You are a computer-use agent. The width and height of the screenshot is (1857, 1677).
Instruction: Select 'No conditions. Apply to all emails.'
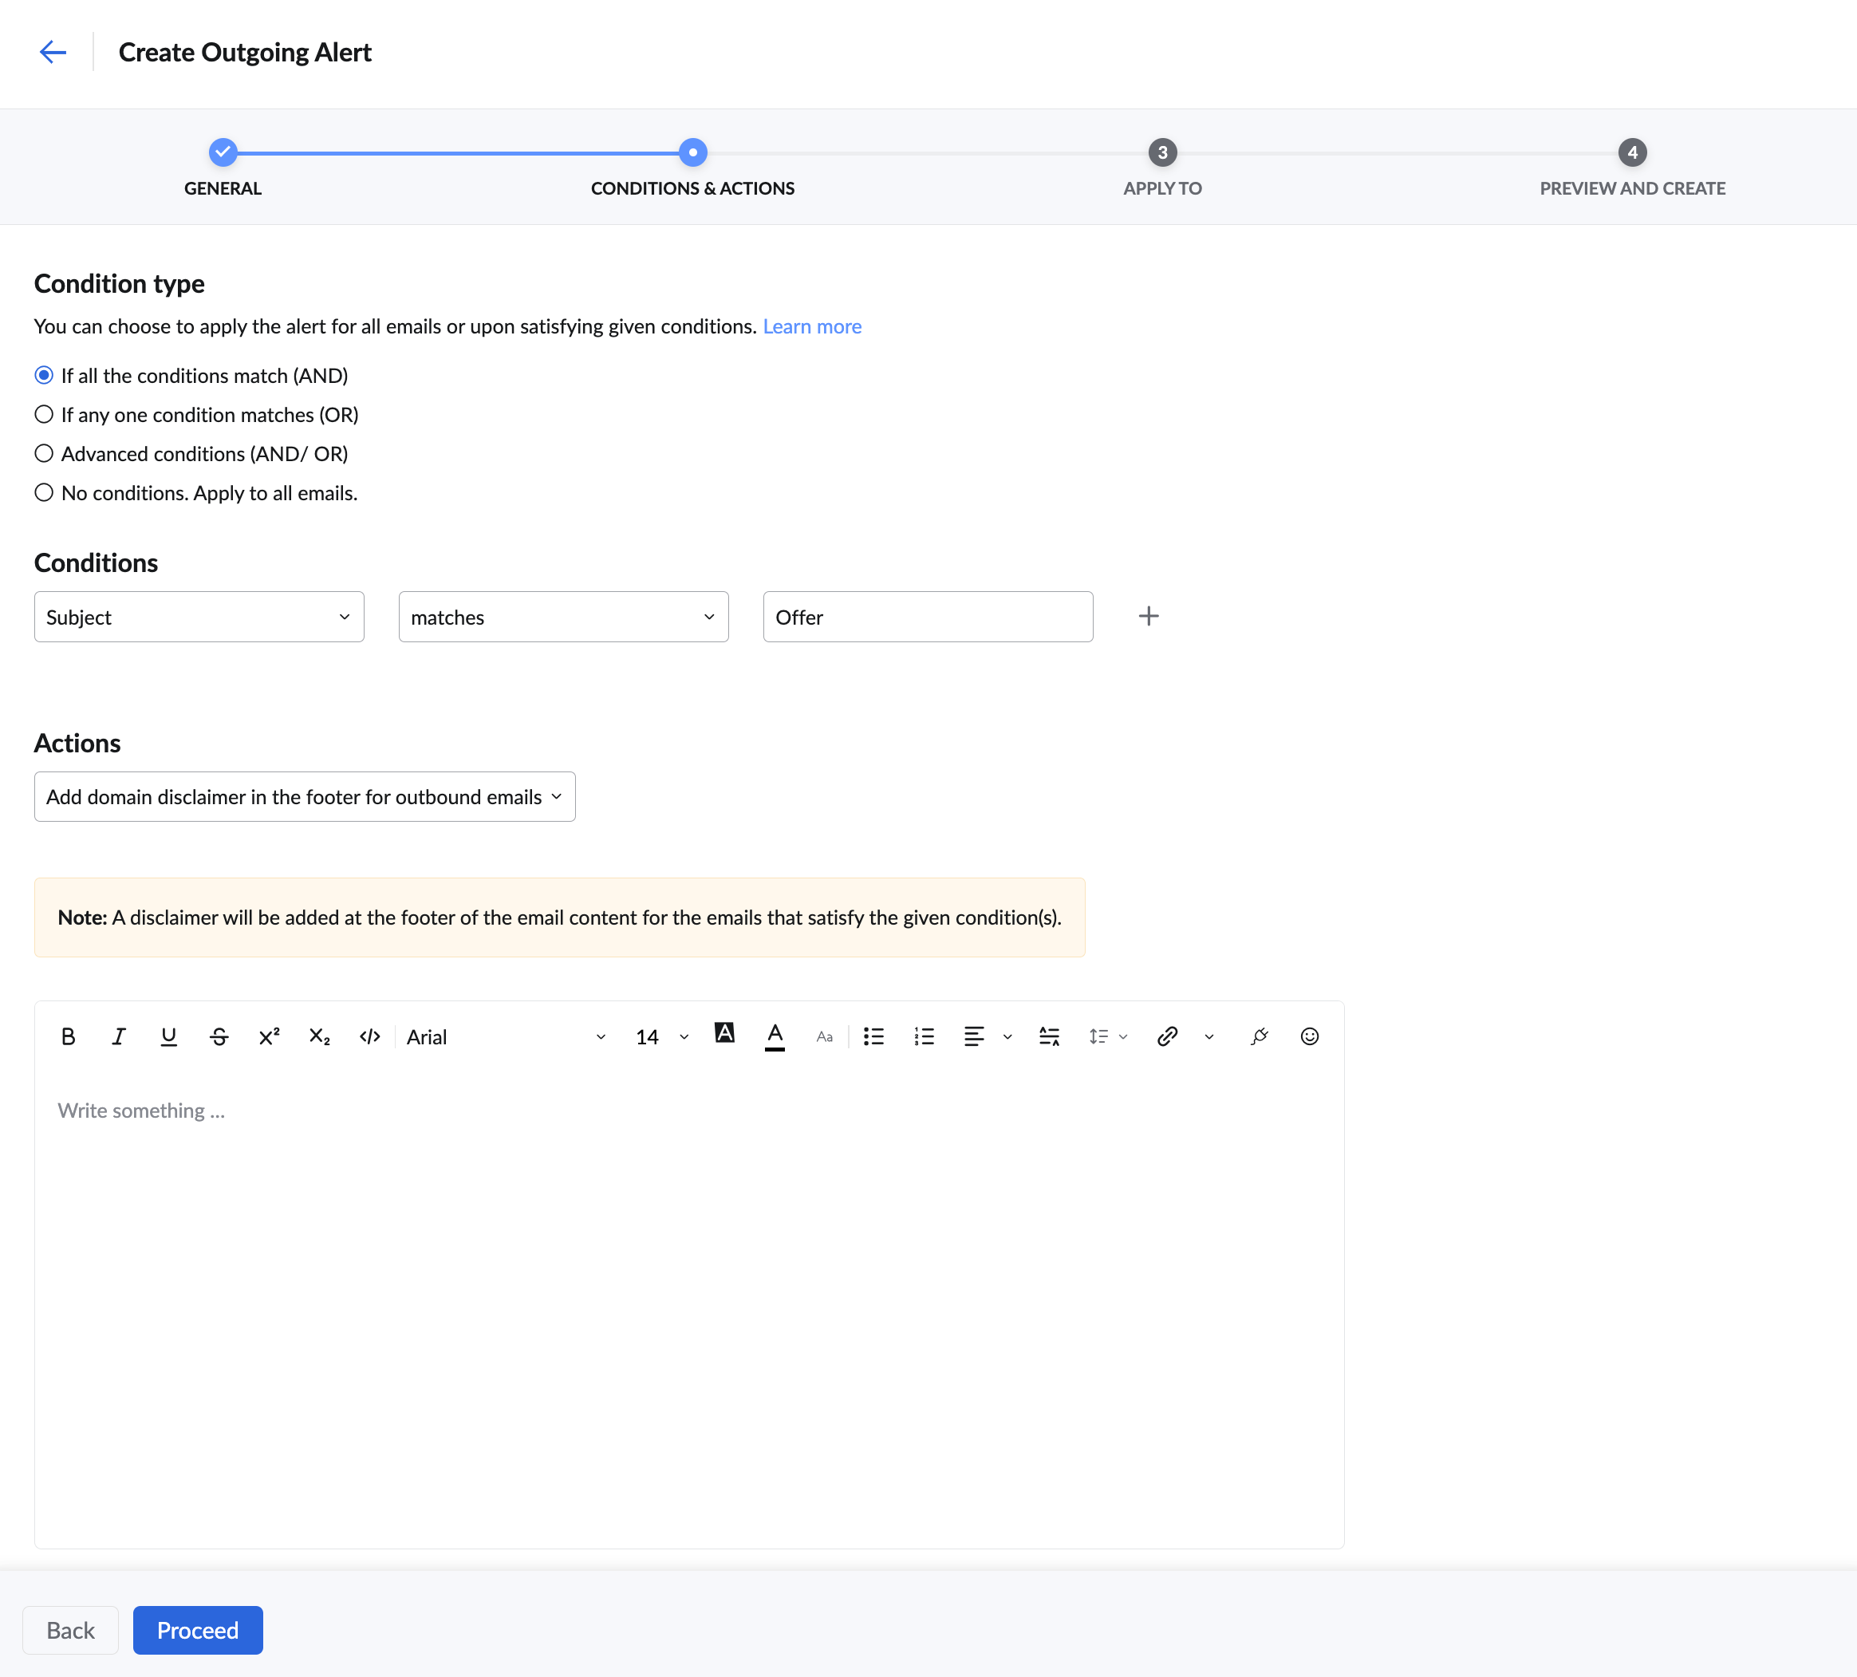[44, 493]
